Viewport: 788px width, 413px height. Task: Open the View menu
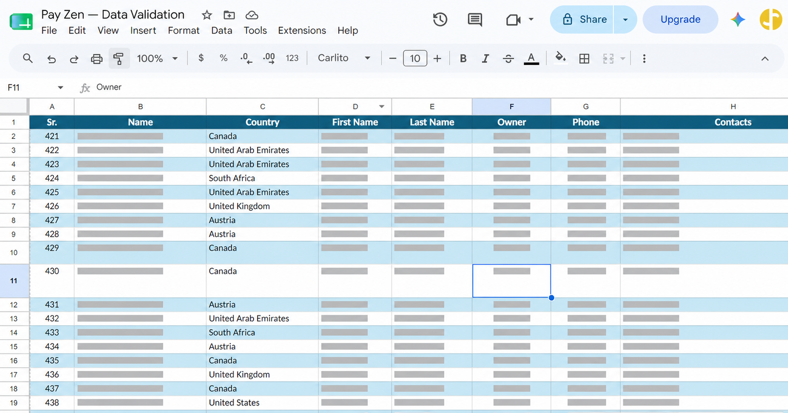(x=108, y=31)
